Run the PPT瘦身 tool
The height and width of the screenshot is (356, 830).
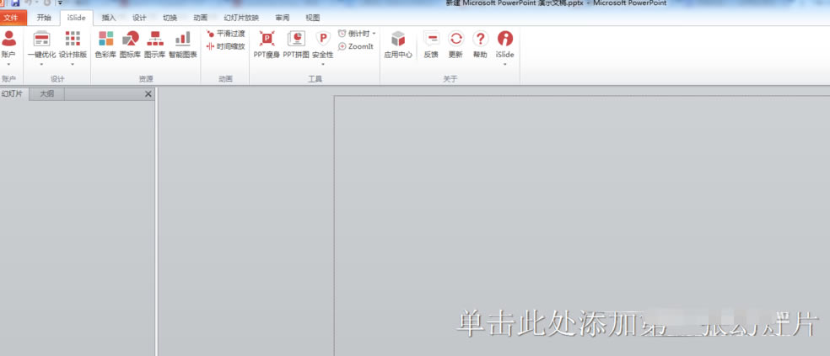point(267,44)
